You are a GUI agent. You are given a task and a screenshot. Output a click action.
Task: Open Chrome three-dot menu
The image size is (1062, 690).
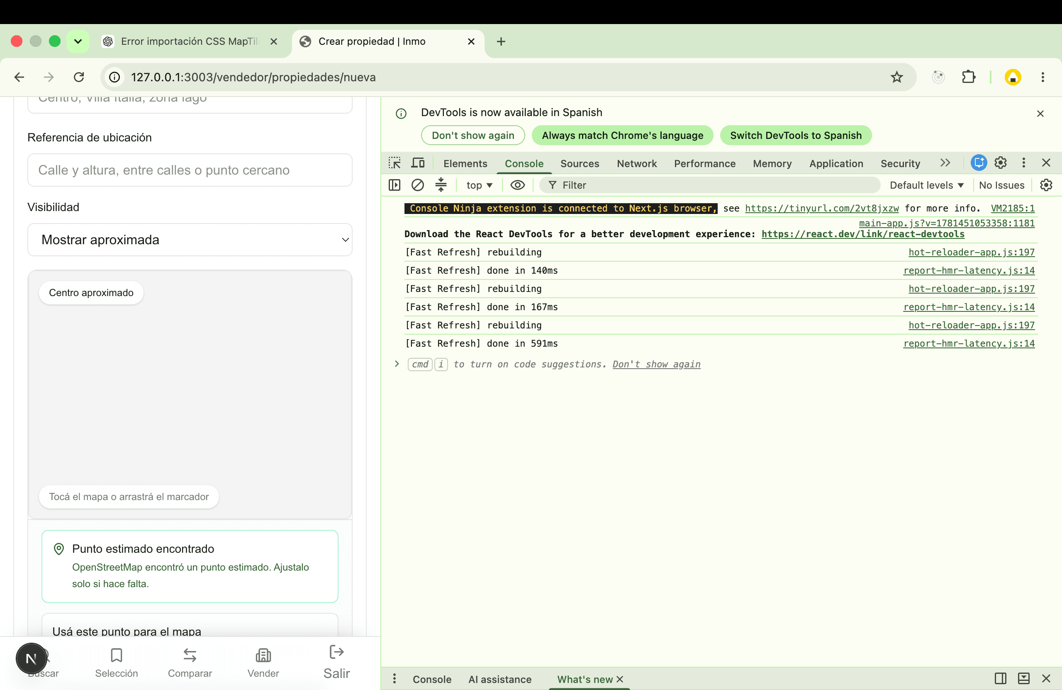click(1043, 77)
